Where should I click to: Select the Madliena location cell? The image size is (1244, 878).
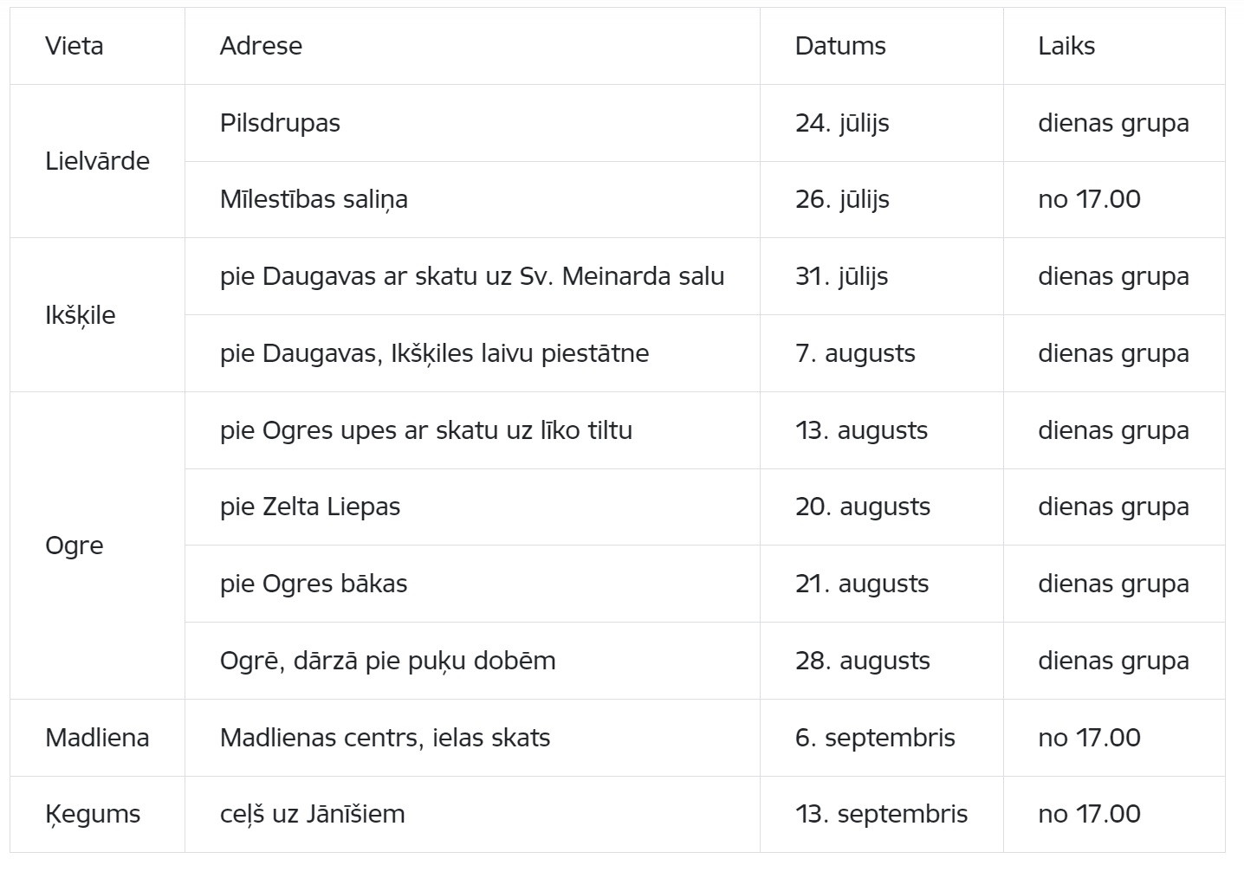(97, 738)
